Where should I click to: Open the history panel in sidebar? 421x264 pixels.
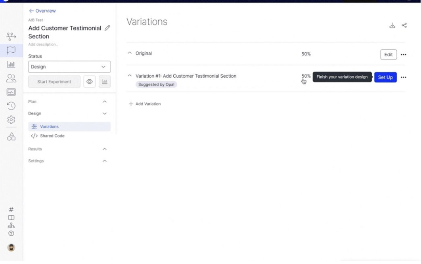11,106
